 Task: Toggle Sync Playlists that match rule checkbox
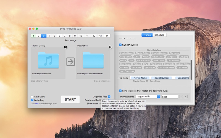click(x=120, y=91)
